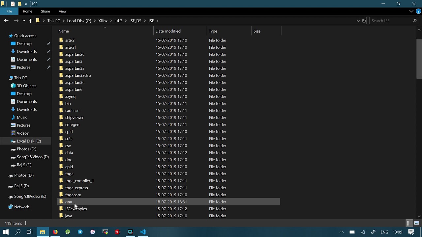Viewport: 422px width, 237px height.
Task: Open the Recent locations dropdown arrow
Action: coord(24,21)
